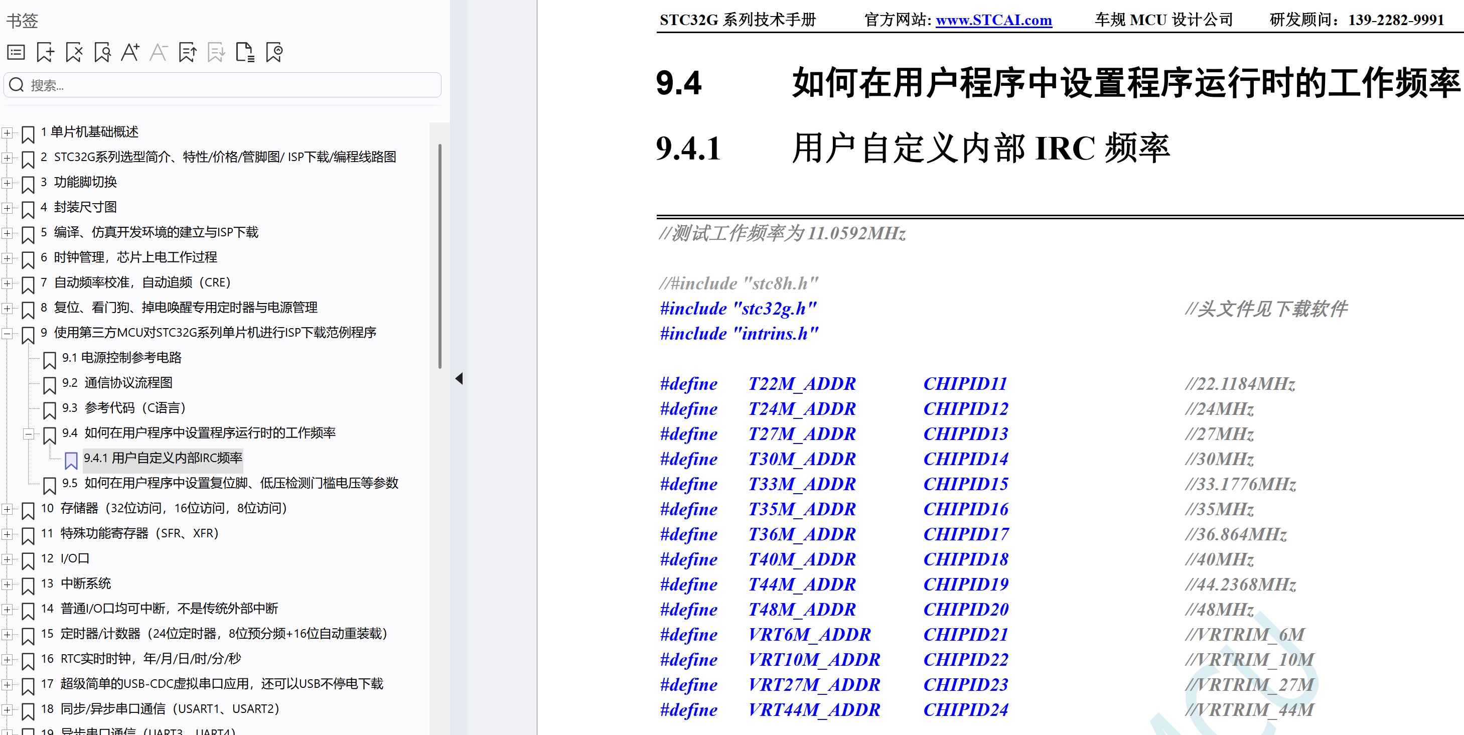
Task: Select bookmark 9.4.1 用户自定义内部IRC频率
Action: click(163, 458)
